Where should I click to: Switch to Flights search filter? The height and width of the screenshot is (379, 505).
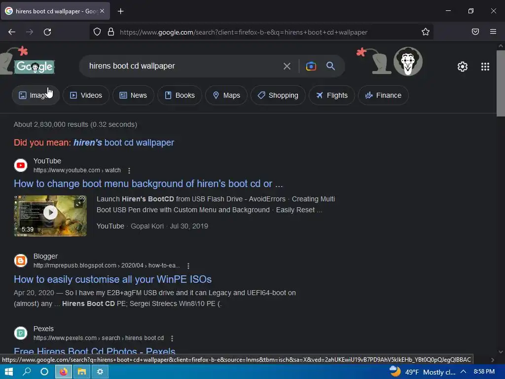(332, 95)
